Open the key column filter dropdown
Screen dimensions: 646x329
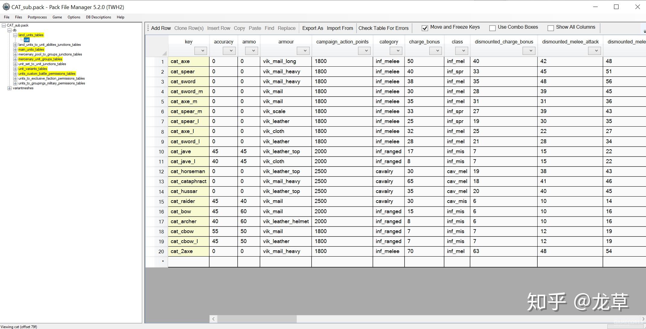click(200, 51)
